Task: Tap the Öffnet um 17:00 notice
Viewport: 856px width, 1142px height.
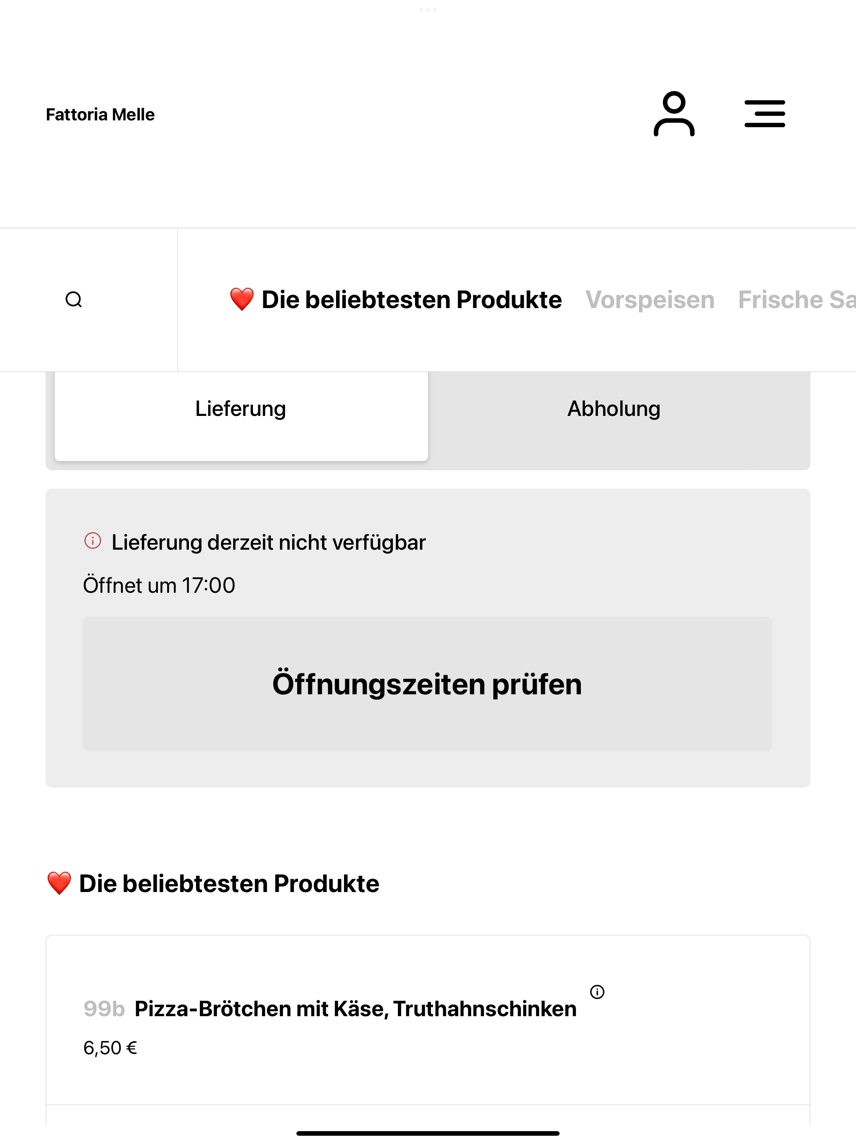Action: (159, 586)
